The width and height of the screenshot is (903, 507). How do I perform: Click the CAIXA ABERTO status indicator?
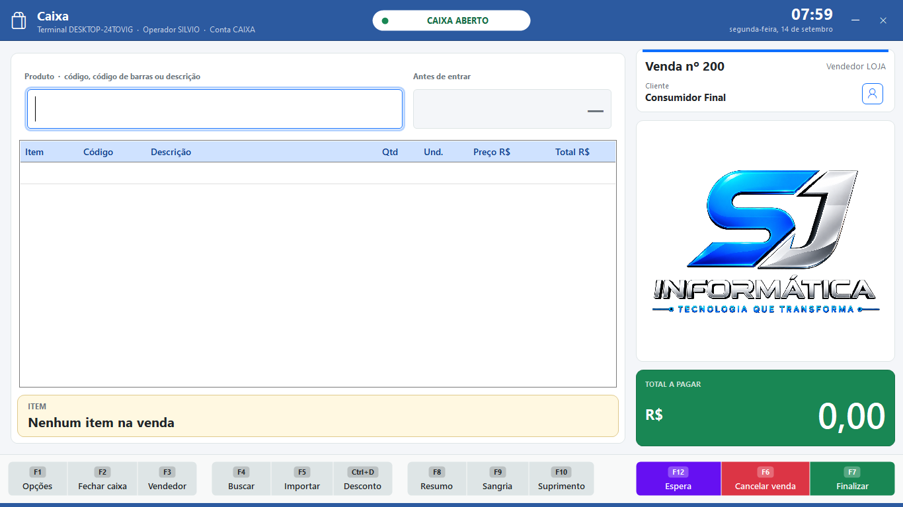pos(451,20)
